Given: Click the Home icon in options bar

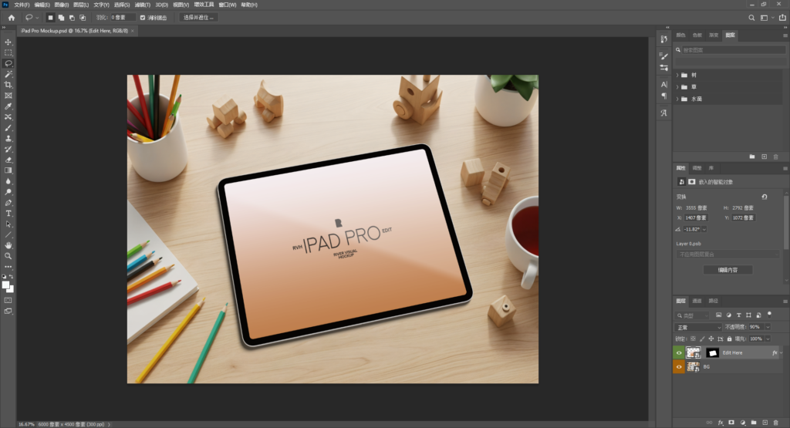Looking at the screenshot, I should tap(11, 18).
